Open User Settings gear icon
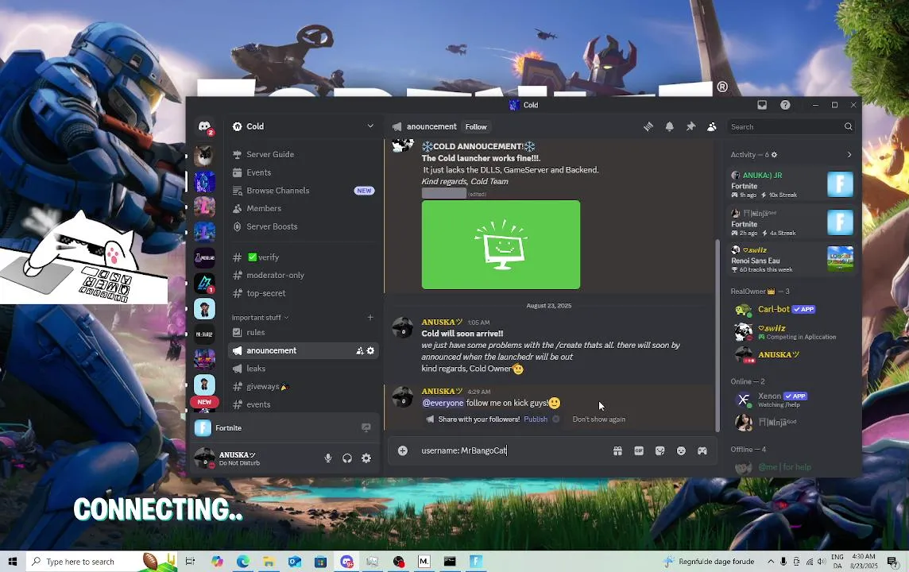 pos(366,458)
